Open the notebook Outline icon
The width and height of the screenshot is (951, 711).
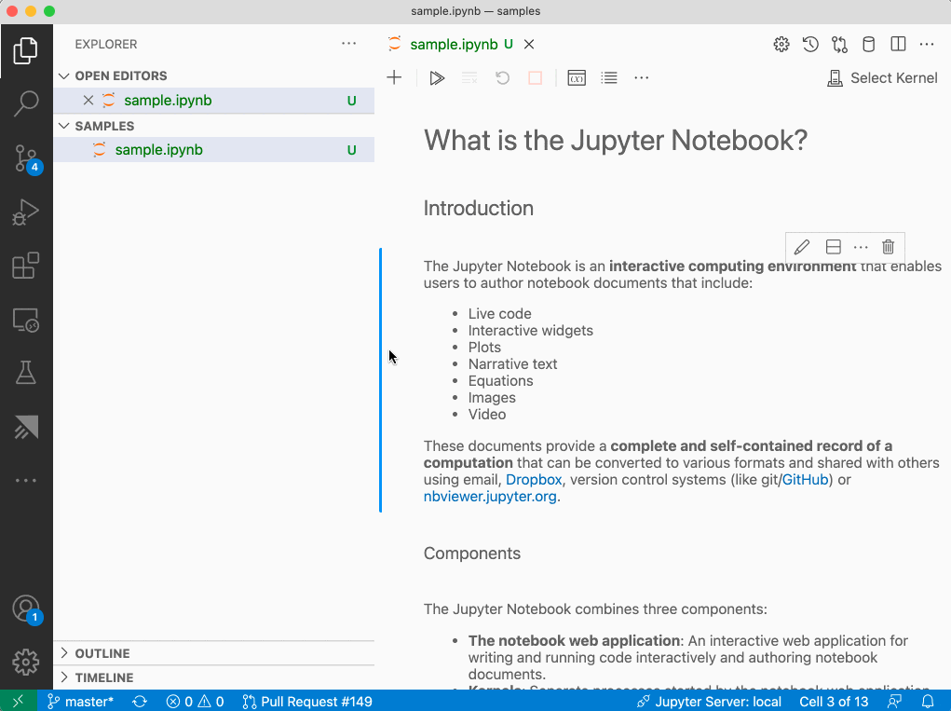[609, 77]
